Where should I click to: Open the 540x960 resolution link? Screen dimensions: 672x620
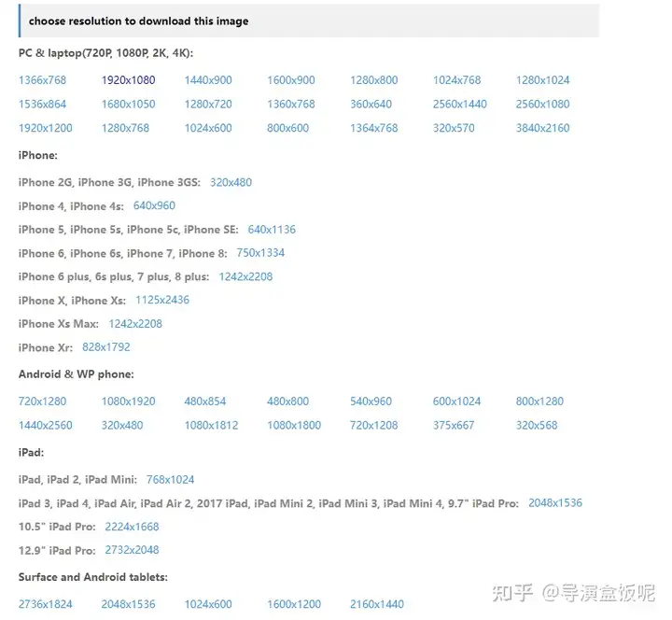coord(371,402)
